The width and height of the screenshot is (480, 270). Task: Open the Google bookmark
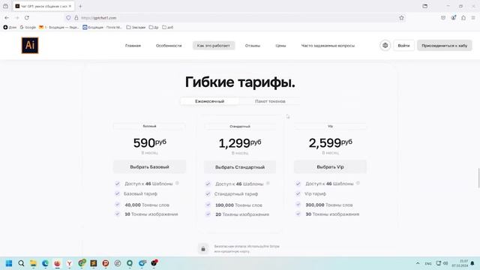[28, 27]
